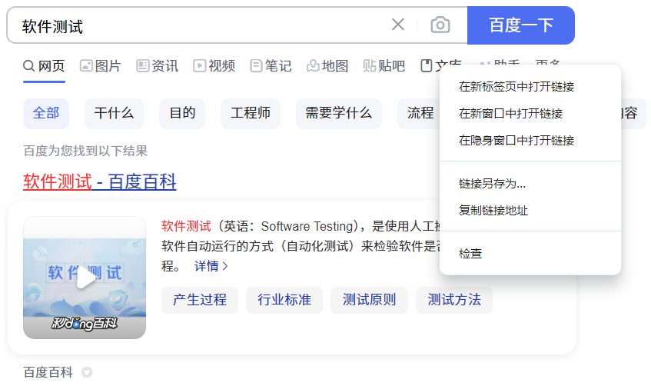Select the 全部 filter chip
This screenshot has height=386, width=651.
pyautogui.click(x=46, y=114)
